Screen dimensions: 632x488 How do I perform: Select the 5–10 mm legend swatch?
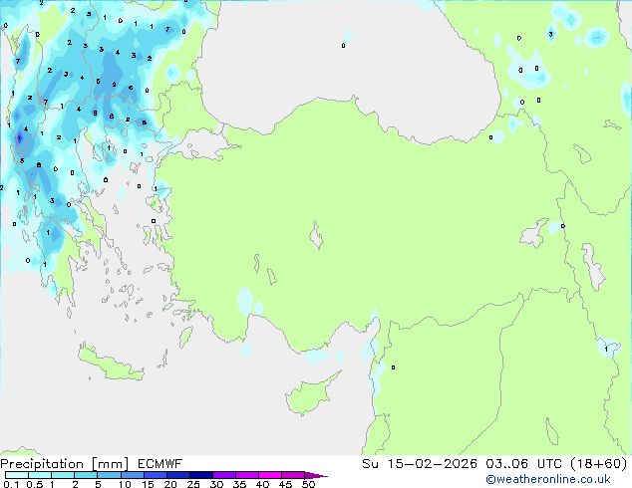click(x=109, y=475)
